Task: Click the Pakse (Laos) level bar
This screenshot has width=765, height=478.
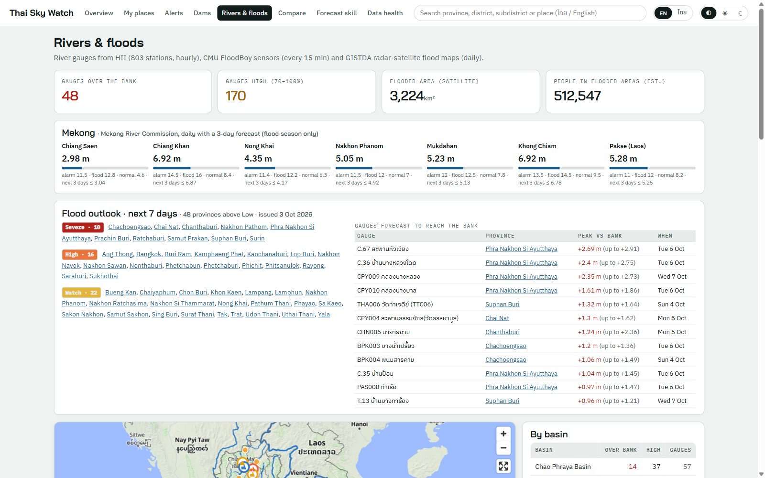Action: [x=653, y=168]
